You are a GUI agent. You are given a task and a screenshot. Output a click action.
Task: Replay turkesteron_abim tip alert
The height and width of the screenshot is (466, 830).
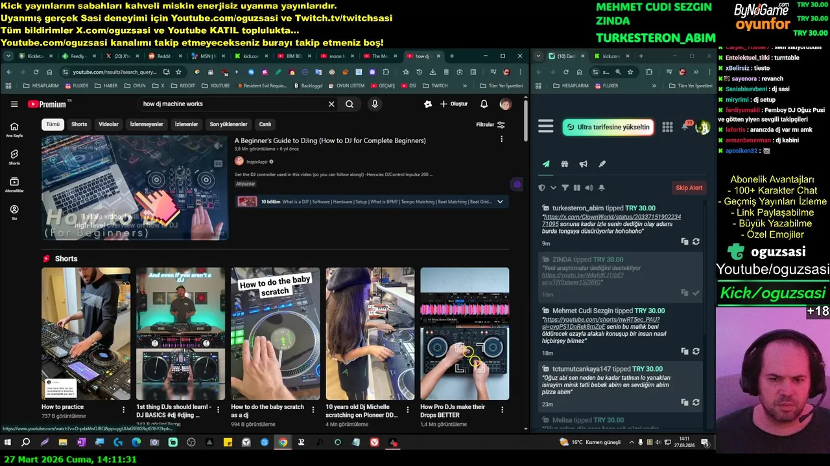point(696,241)
